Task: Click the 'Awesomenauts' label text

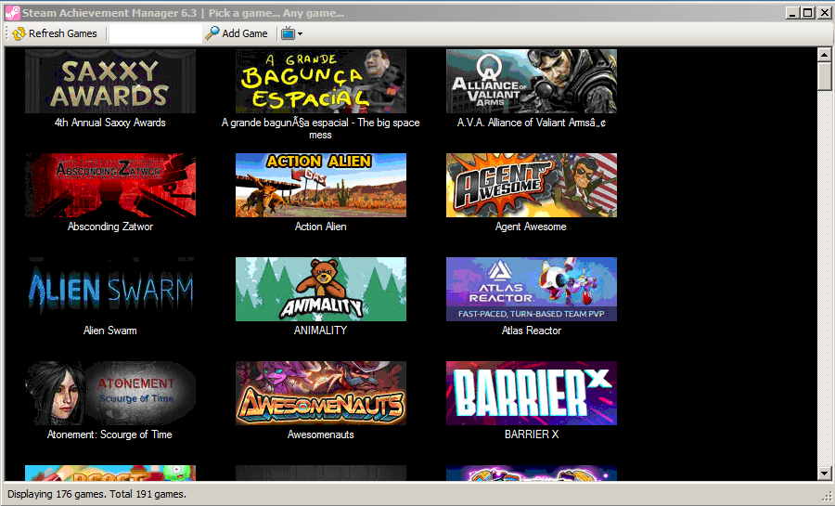Action: (321, 435)
